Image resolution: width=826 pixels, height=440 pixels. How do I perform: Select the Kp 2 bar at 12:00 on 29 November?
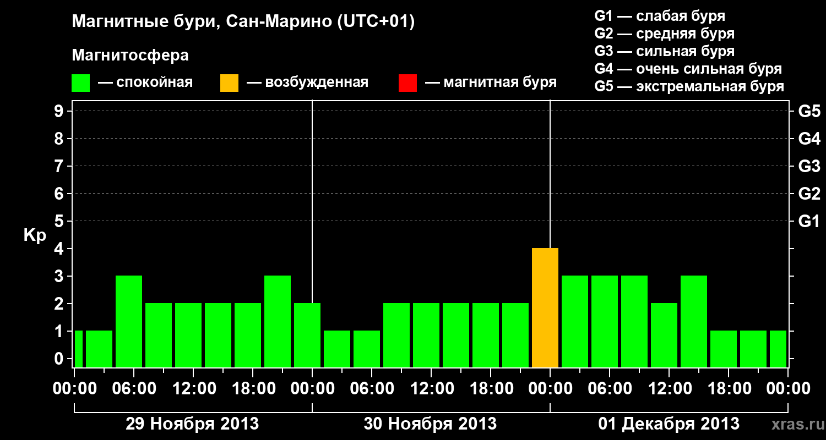click(188, 335)
